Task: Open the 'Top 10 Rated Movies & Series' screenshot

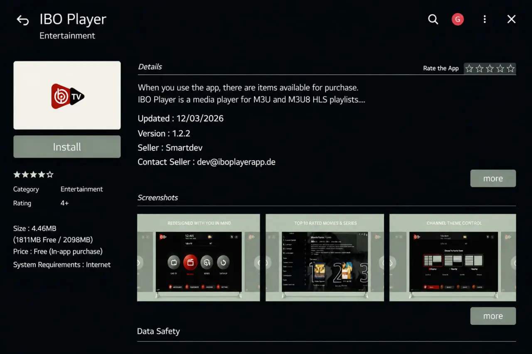Action: click(325, 257)
